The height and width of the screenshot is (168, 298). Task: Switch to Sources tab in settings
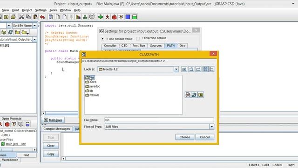[156, 46]
